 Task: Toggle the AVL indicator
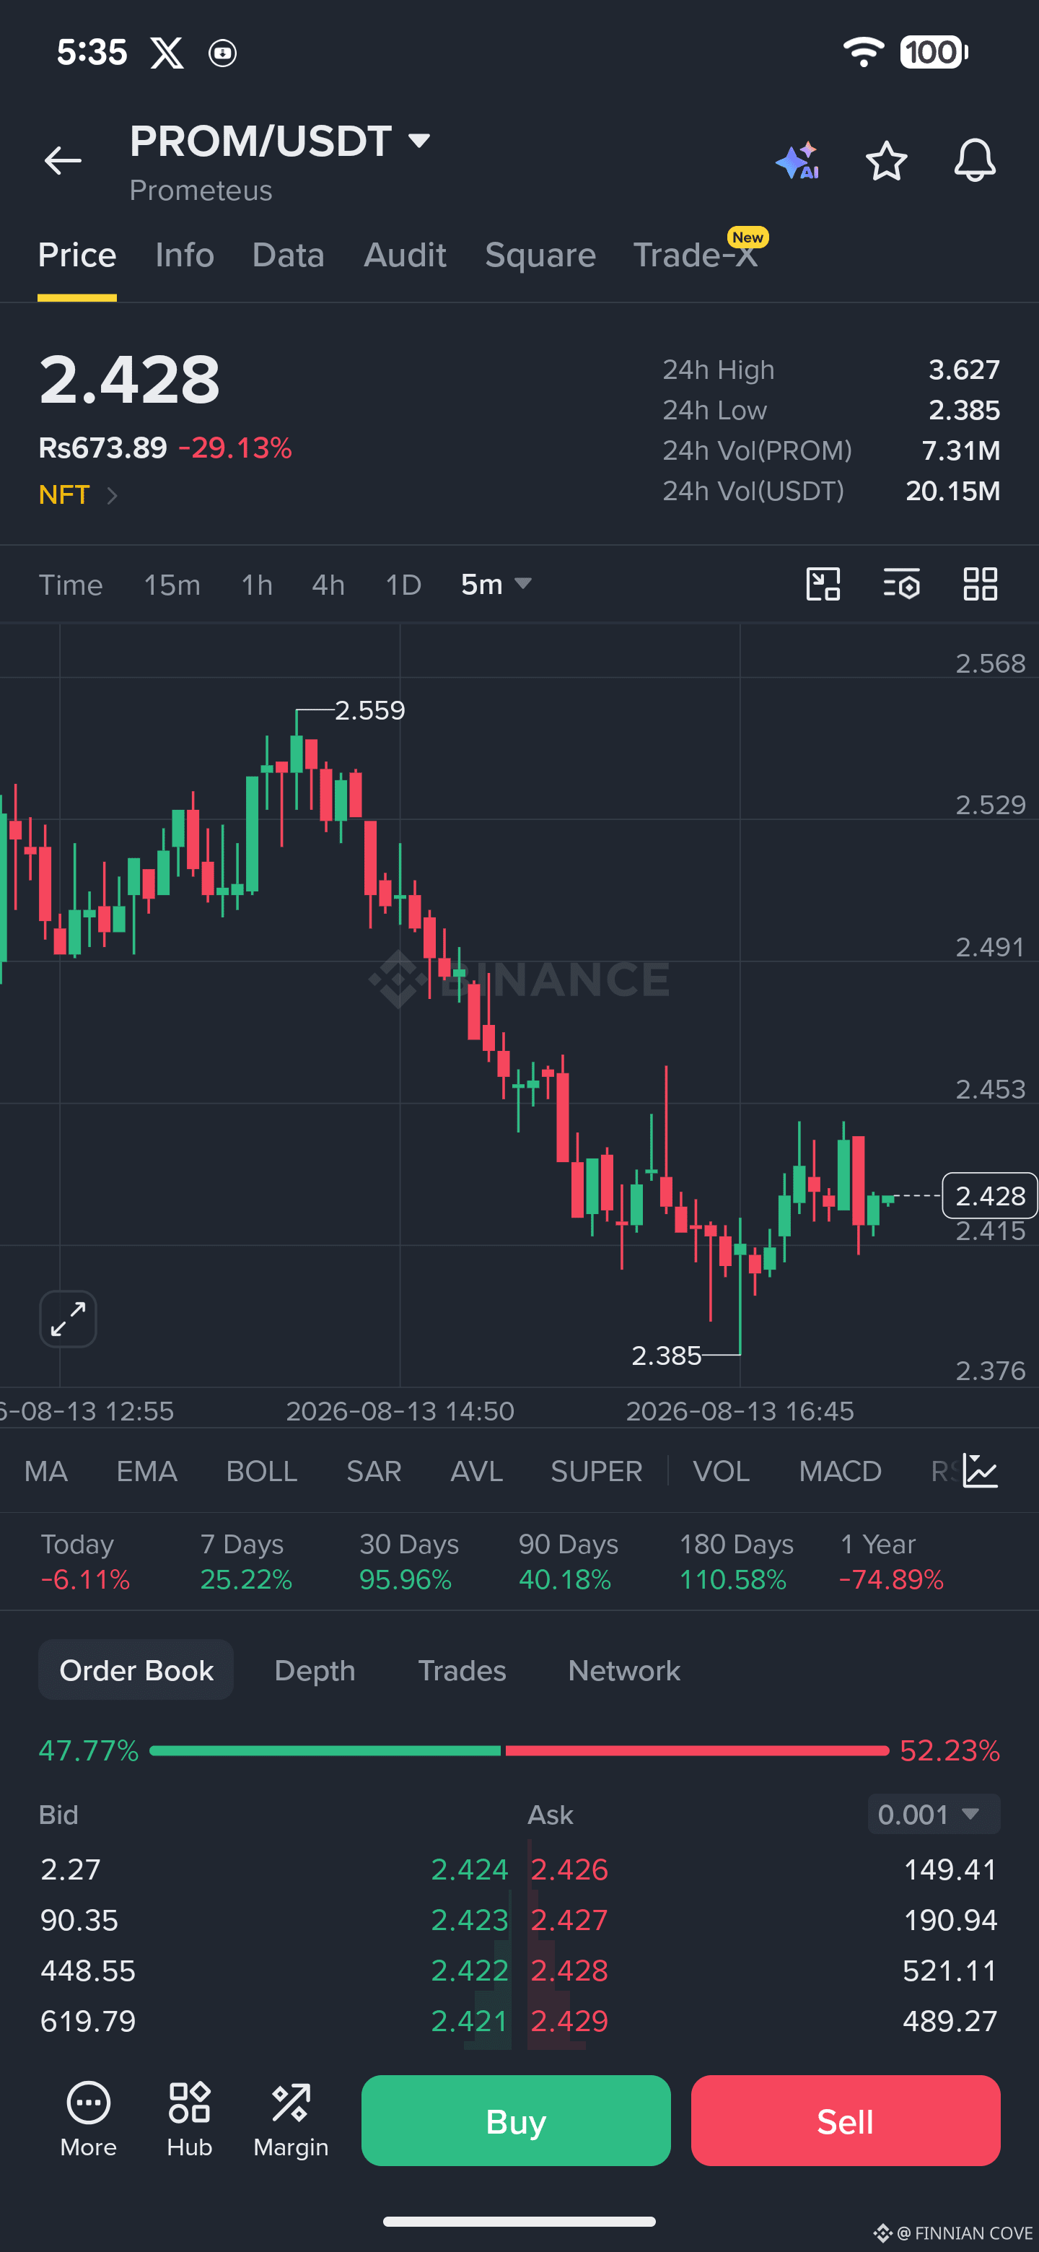click(476, 1470)
